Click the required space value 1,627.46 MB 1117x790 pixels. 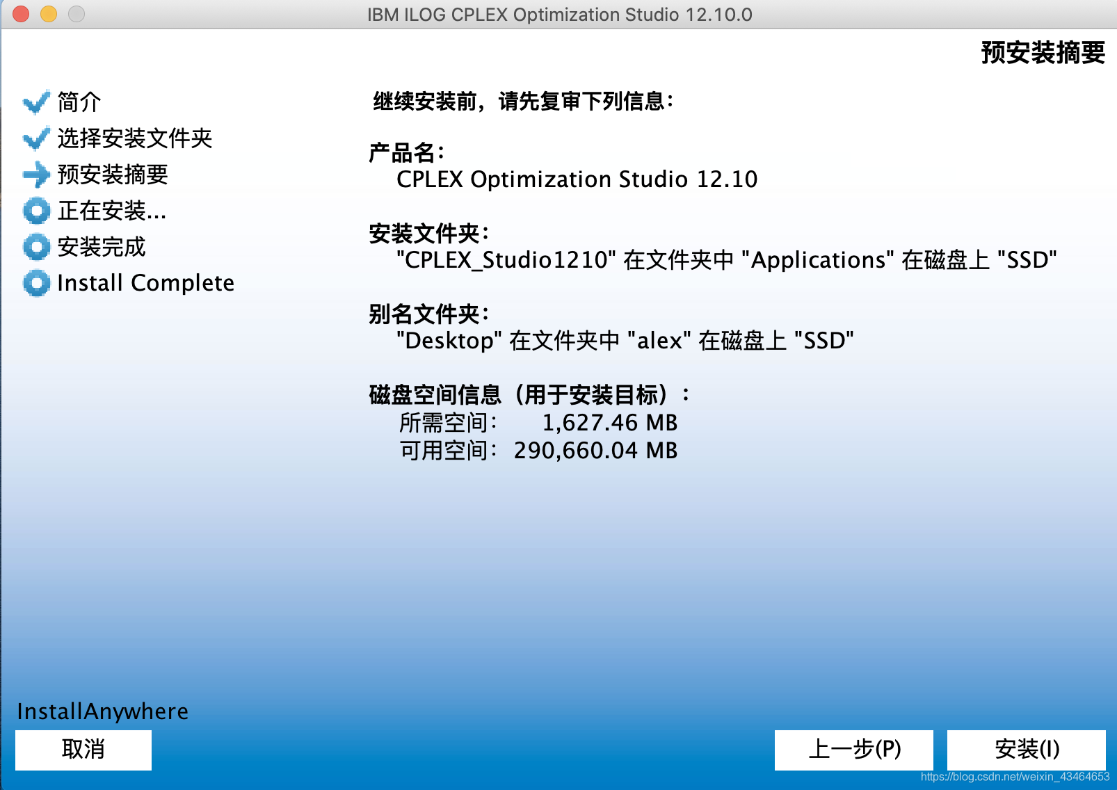tap(610, 423)
